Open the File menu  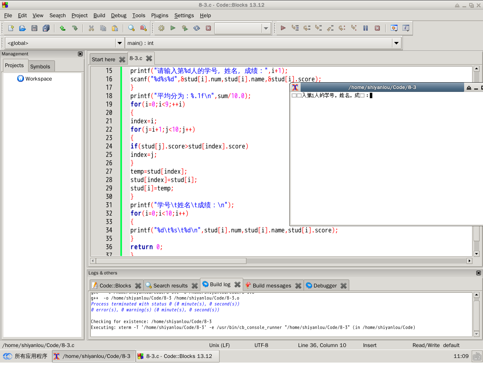point(8,16)
